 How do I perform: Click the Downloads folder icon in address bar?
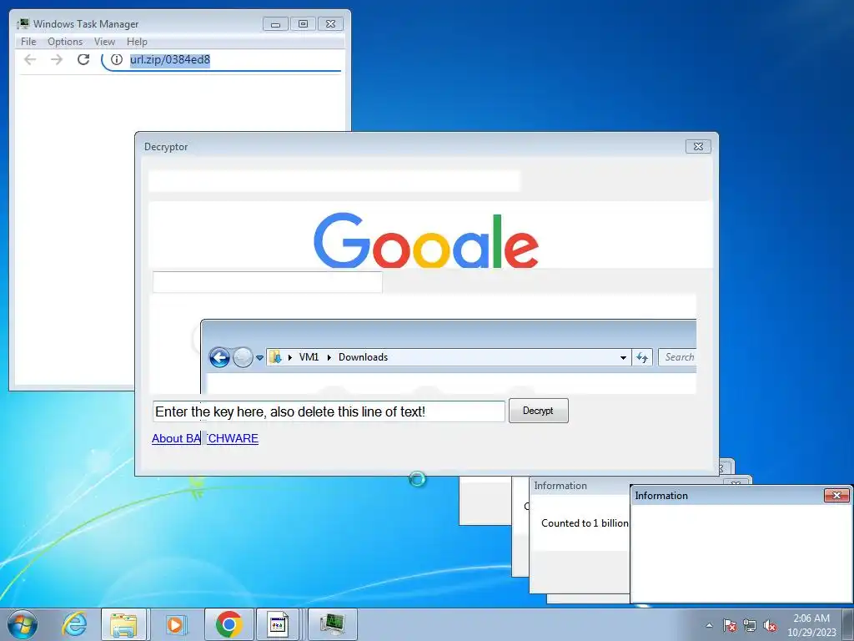(275, 357)
